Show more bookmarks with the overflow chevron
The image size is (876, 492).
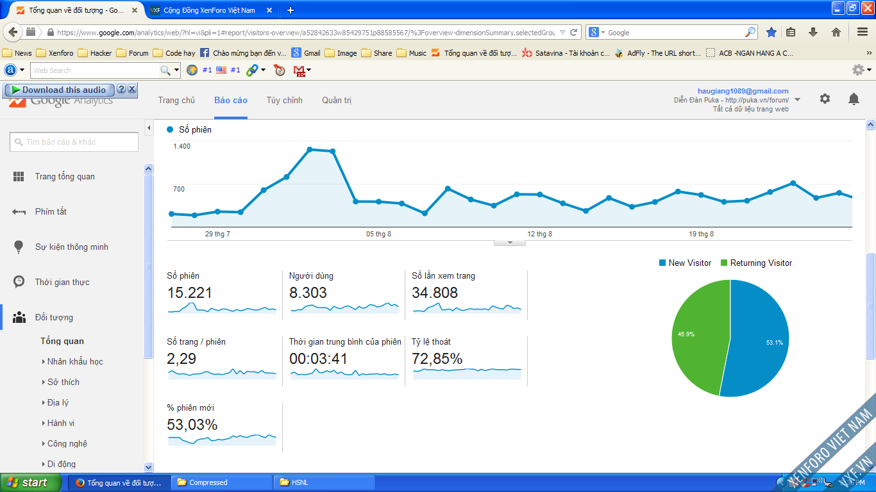tap(869, 53)
